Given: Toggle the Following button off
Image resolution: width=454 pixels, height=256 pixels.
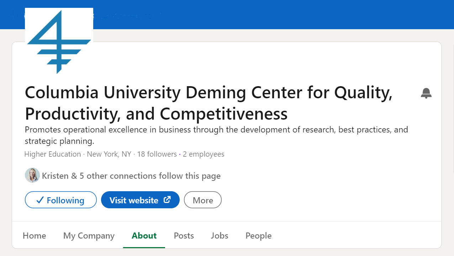Looking at the screenshot, I should pos(60,200).
